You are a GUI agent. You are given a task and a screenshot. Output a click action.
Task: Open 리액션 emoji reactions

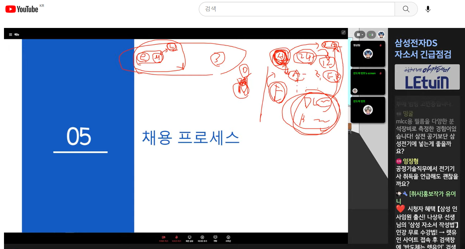click(228, 238)
